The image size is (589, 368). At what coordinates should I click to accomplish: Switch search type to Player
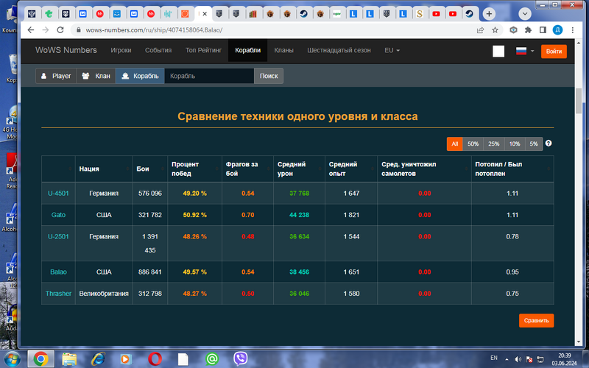(56, 76)
